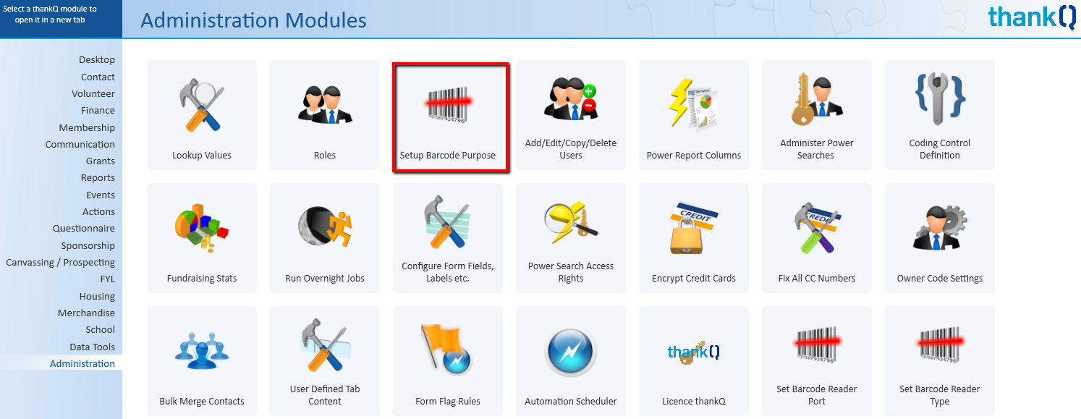Screen dimensions: 1081x419
Task: Open Encrypt Credit Cards module
Action: tap(694, 238)
